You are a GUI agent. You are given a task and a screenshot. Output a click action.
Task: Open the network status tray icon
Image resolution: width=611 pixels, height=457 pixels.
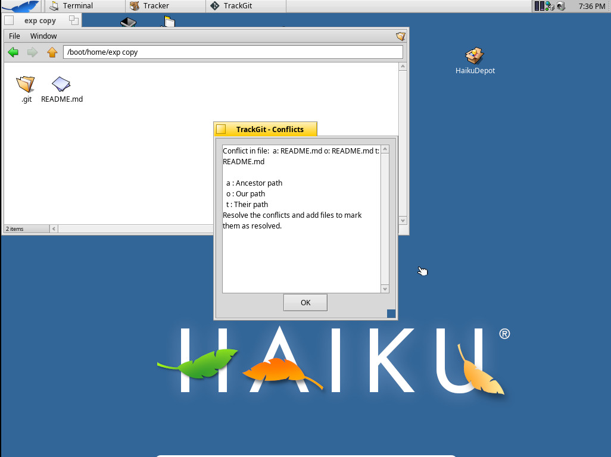[x=550, y=6]
